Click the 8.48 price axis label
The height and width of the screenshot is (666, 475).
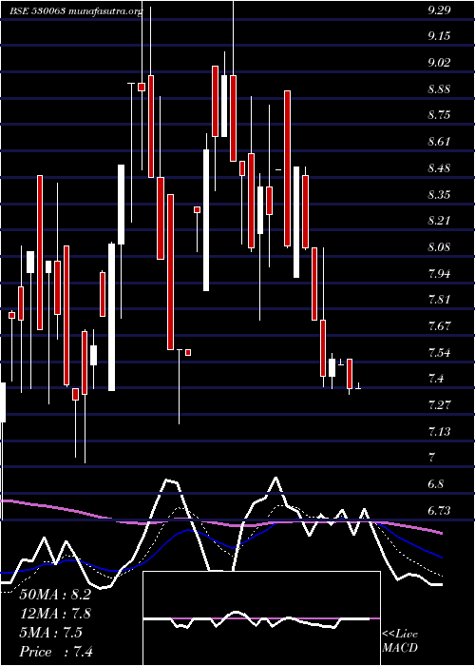pyautogui.click(x=439, y=168)
